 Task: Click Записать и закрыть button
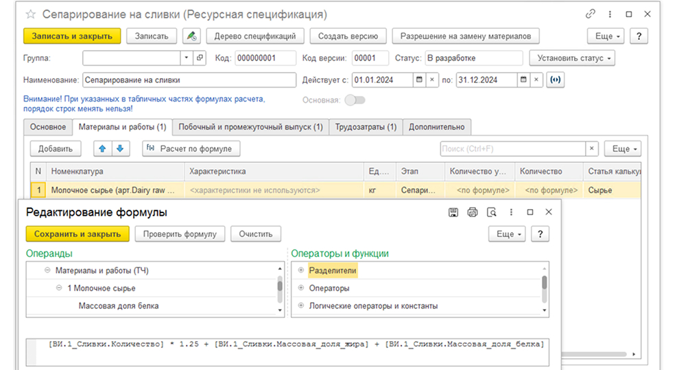pos(72,36)
